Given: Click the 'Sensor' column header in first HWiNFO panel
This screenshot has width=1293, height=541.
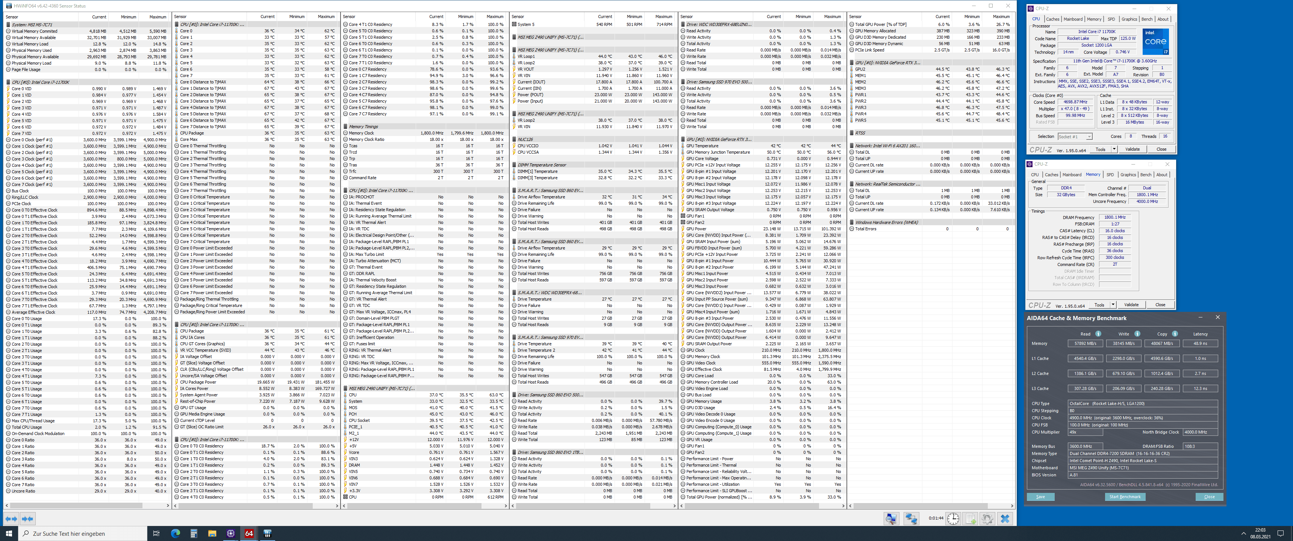Looking at the screenshot, I should point(42,17).
